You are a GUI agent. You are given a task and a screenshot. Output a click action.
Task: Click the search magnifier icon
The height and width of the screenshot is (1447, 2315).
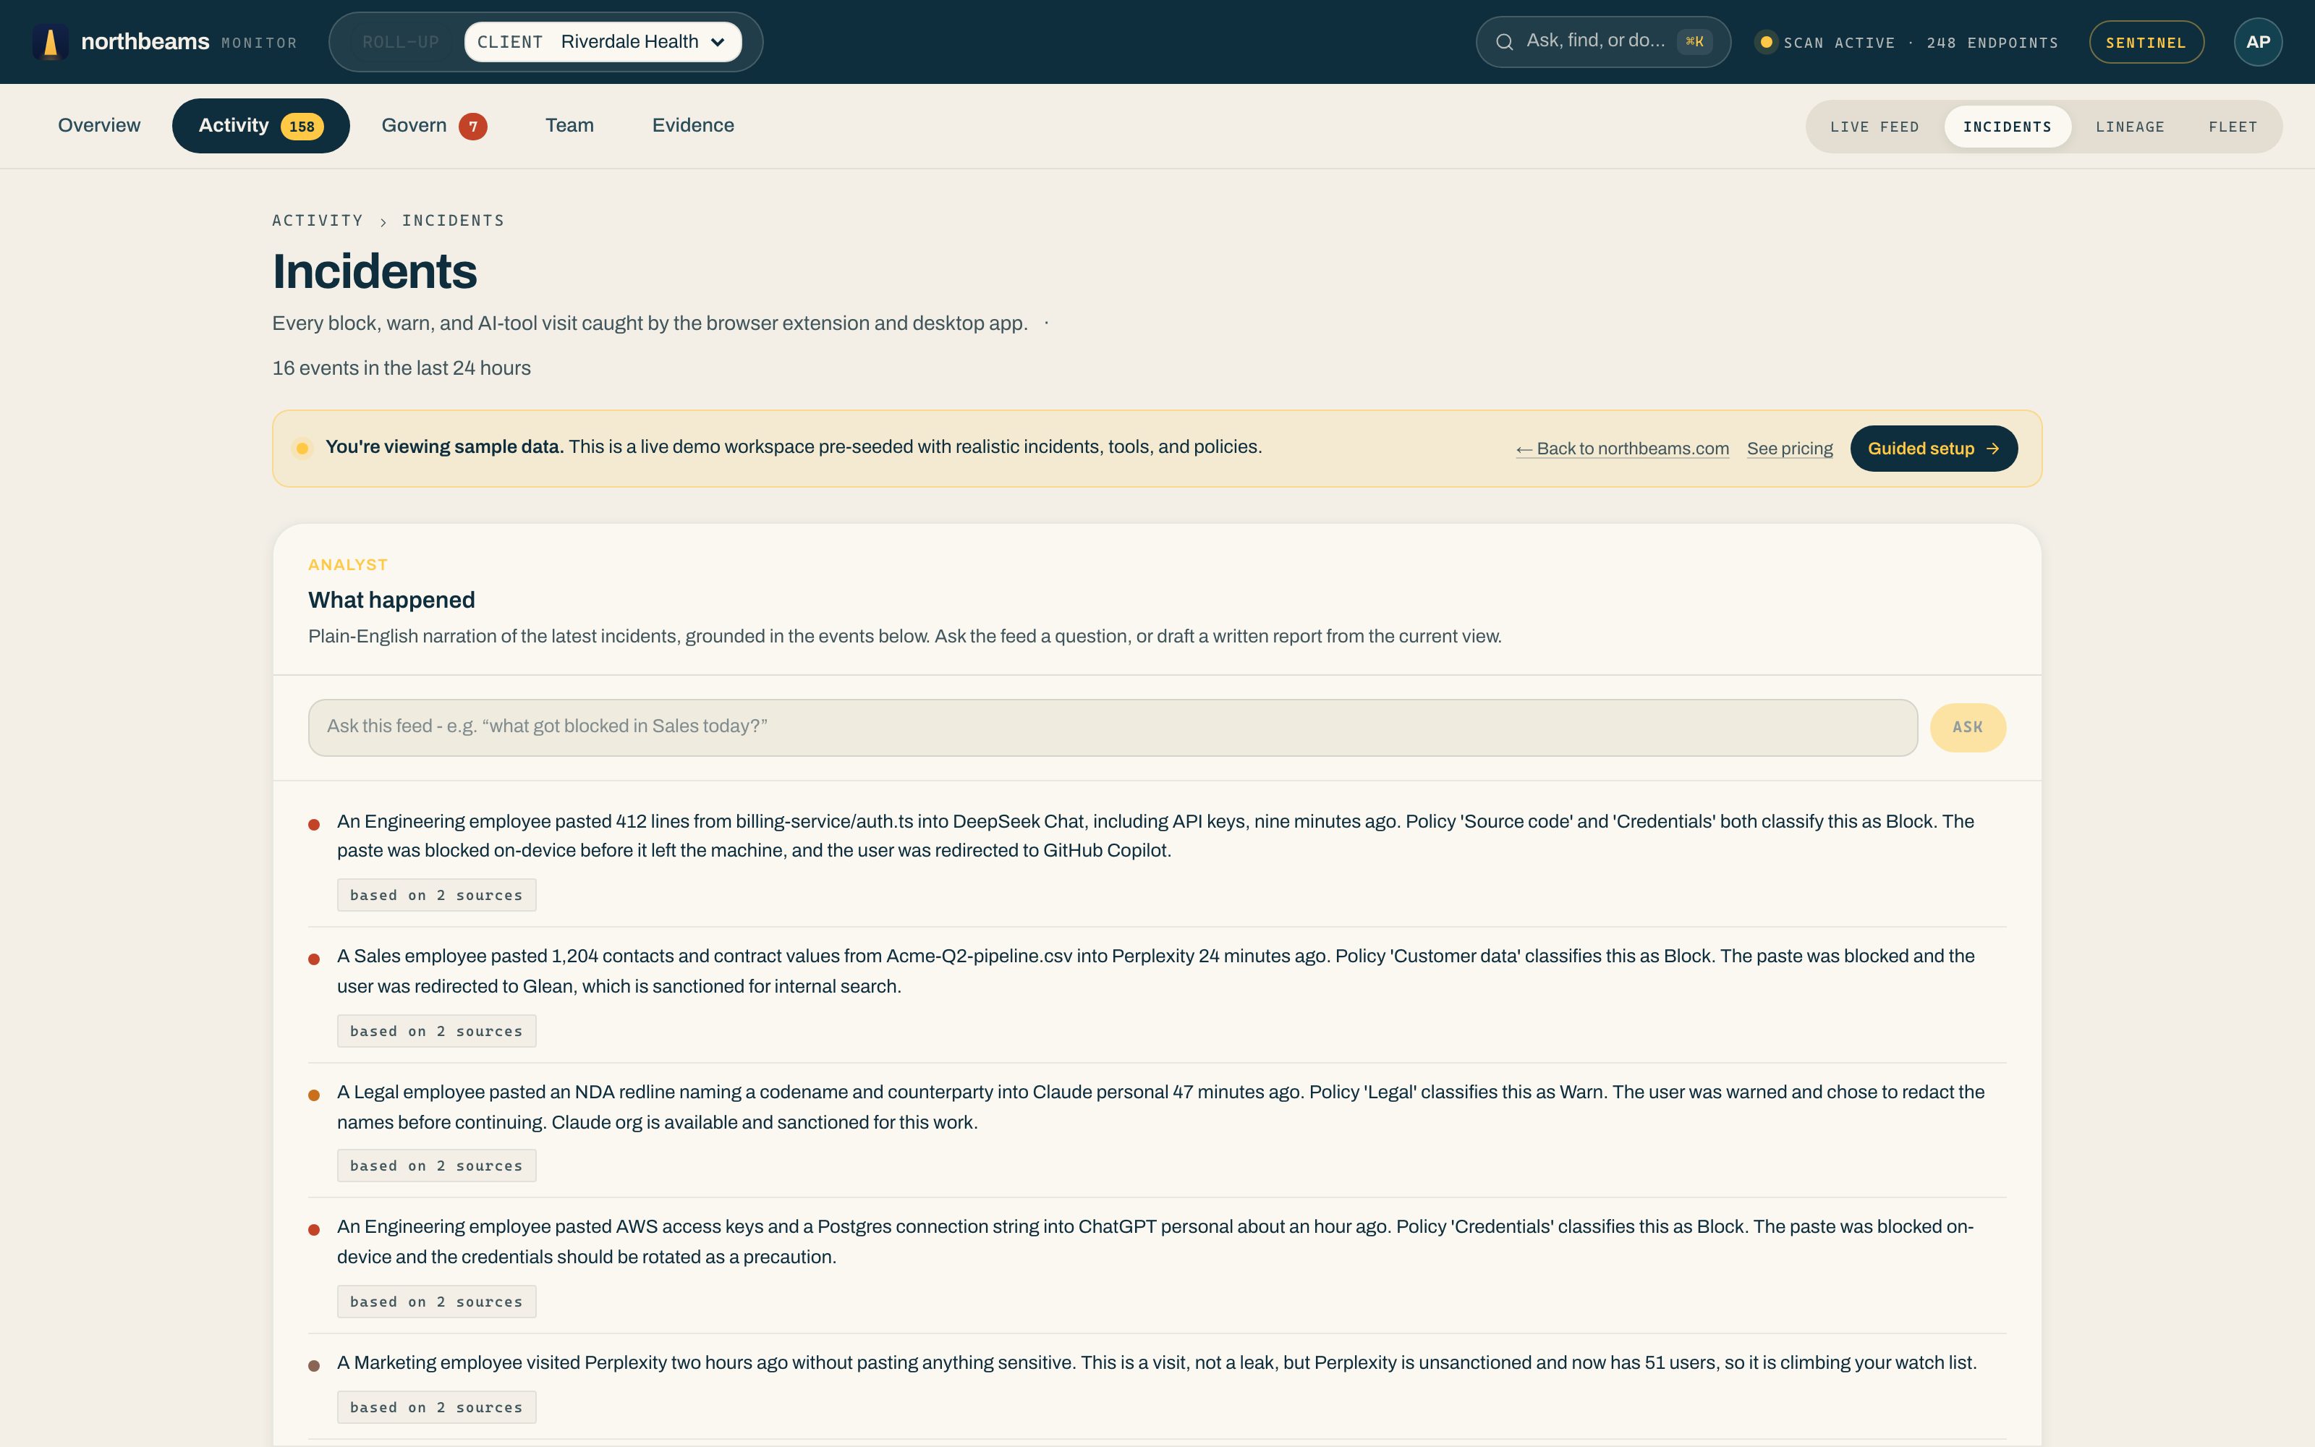(x=1504, y=42)
